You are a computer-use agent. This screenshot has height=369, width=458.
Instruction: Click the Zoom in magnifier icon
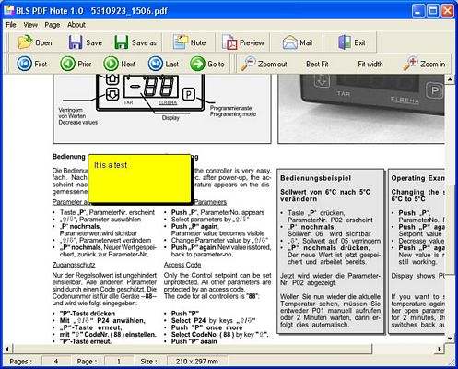[410, 64]
